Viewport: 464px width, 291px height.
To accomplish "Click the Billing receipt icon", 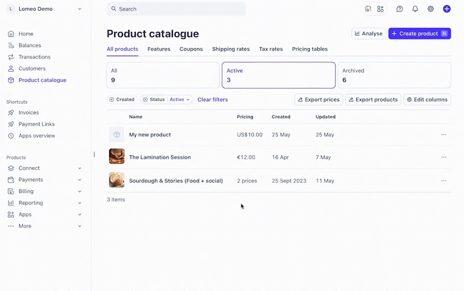I will [11, 191].
